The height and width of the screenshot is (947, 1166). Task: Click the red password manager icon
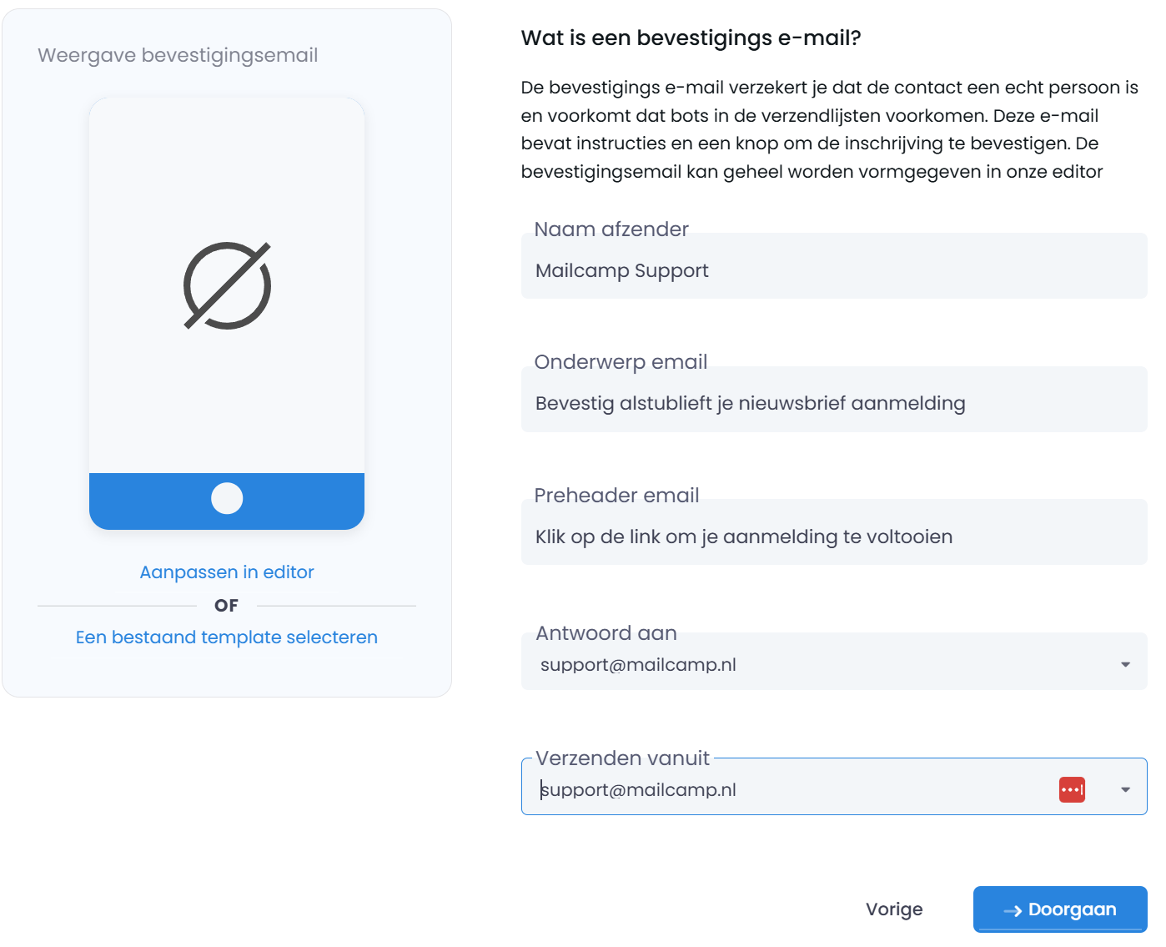pyautogui.click(x=1072, y=789)
